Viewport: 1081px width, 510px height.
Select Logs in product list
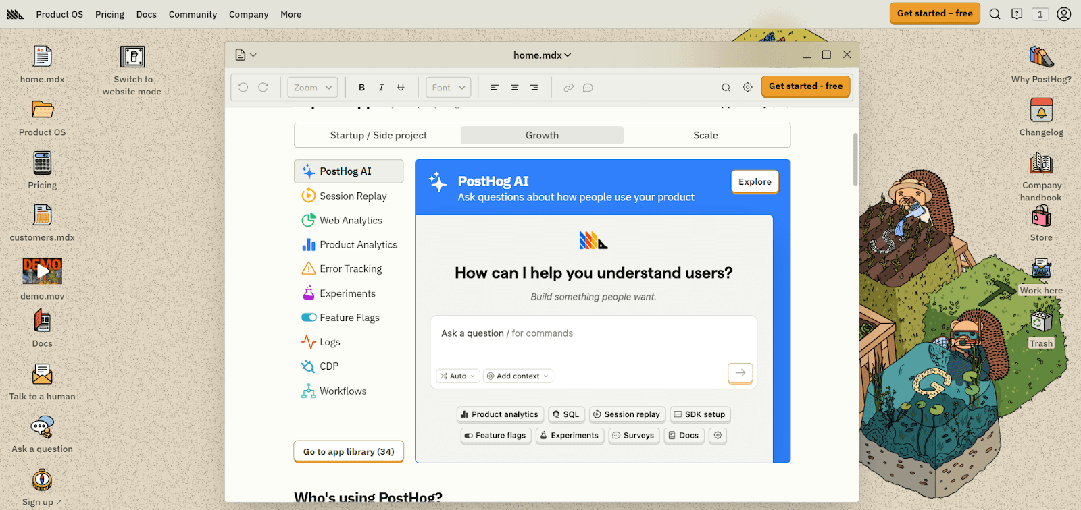349,342
